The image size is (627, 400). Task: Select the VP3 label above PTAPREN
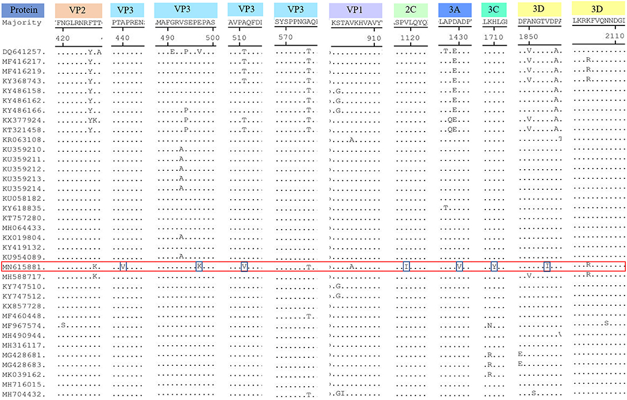(x=126, y=10)
